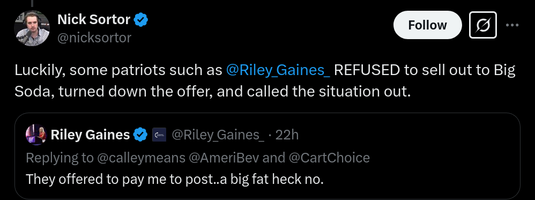Open Riley Gaines' avatar in quoted post

(36, 135)
